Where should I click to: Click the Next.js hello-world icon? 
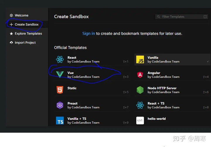point(140,121)
